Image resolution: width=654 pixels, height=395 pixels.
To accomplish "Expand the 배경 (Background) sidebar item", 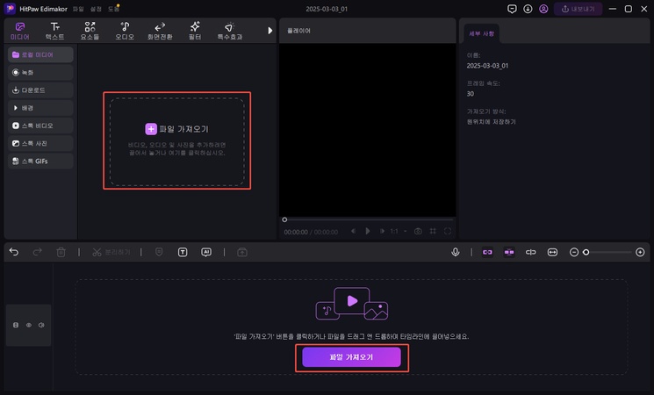I will (x=40, y=108).
